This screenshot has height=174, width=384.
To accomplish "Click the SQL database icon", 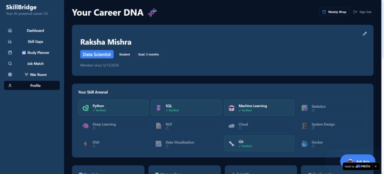I will point(159,108).
